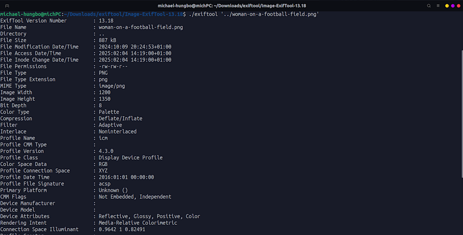Click the File Modification Date/Time value
Viewport: 463px width, 235px height.
point(135,47)
